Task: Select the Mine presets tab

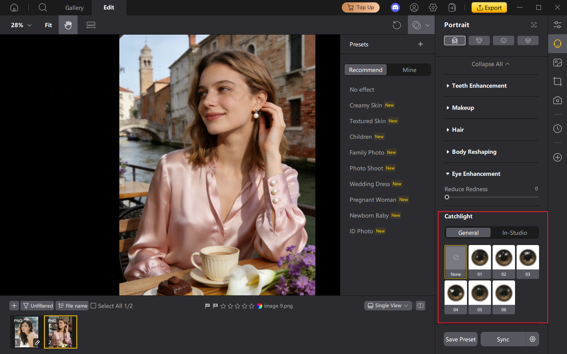Action: [409, 70]
